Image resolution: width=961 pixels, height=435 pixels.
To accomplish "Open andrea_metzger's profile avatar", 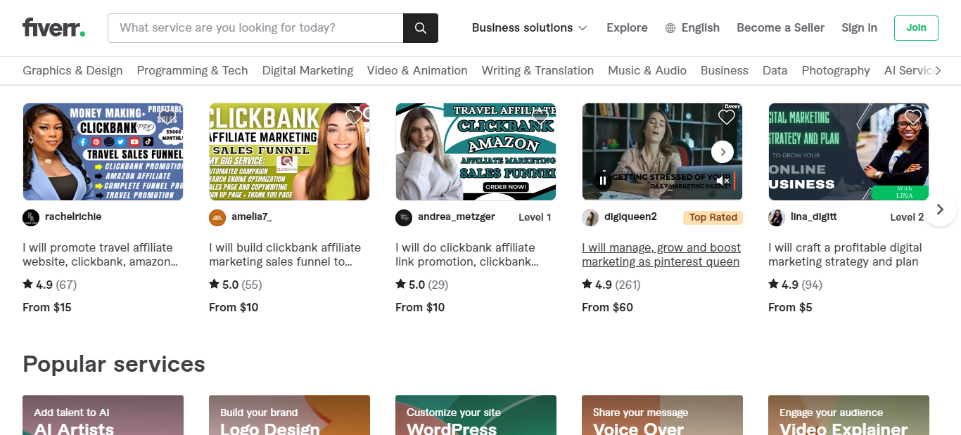I will (404, 217).
